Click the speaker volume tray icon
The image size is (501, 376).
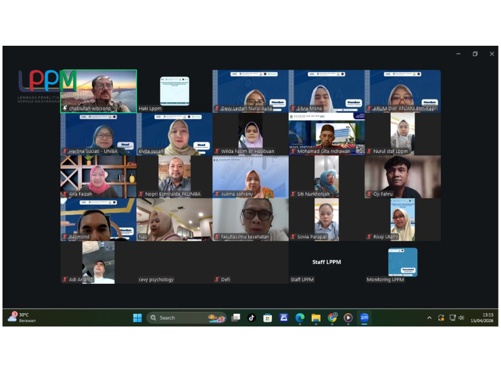pos(462,318)
